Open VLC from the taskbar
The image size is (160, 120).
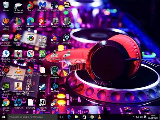100,117
